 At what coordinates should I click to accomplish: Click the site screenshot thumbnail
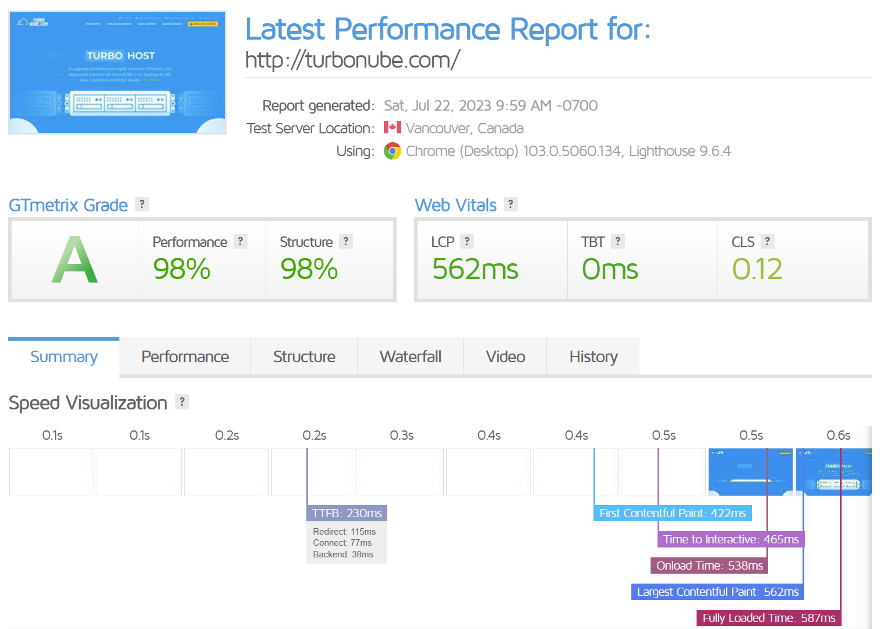click(x=117, y=73)
